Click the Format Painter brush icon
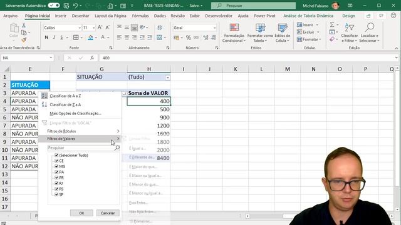This screenshot has width=401, height=225. point(24,40)
